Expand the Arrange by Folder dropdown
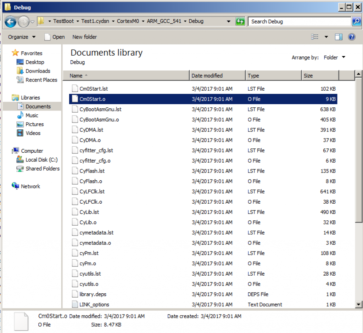Image resolution: width=363 pixels, height=333 pixels. pyautogui.click(x=334, y=57)
